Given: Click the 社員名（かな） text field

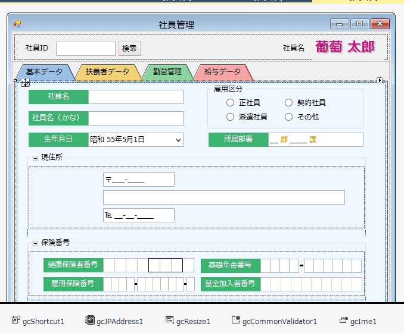Looking at the screenshot, I should [136, 118].
